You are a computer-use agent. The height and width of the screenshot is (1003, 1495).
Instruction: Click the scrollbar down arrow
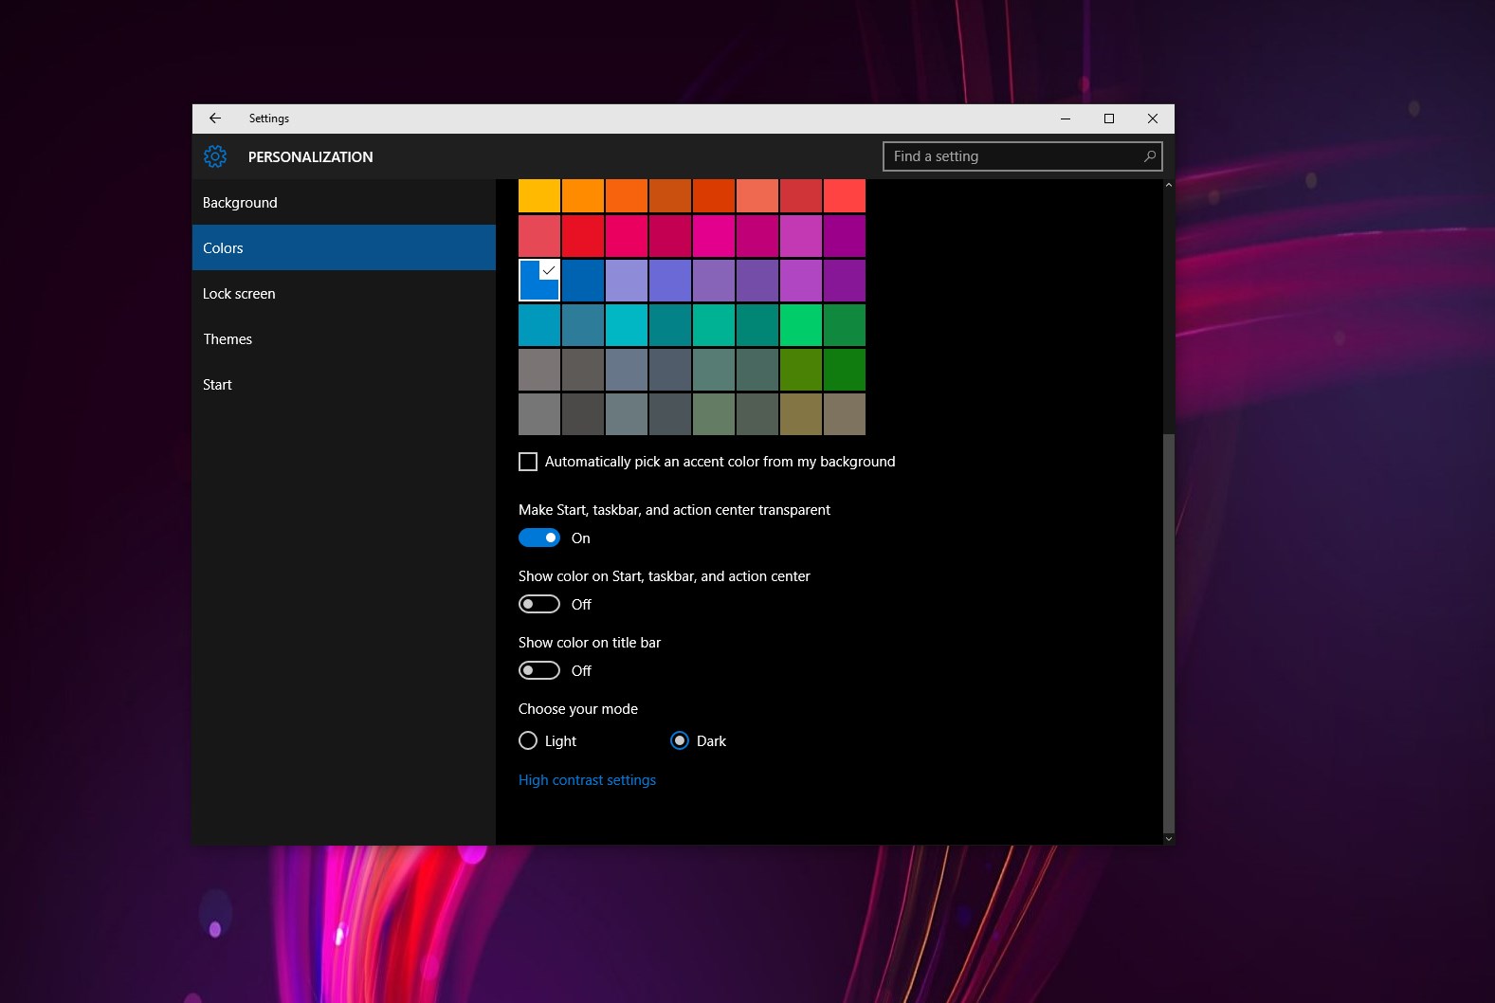click(x=1168, y=838)
